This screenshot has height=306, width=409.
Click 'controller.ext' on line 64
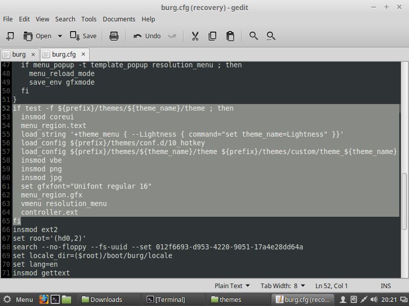(x=49, y=212)
